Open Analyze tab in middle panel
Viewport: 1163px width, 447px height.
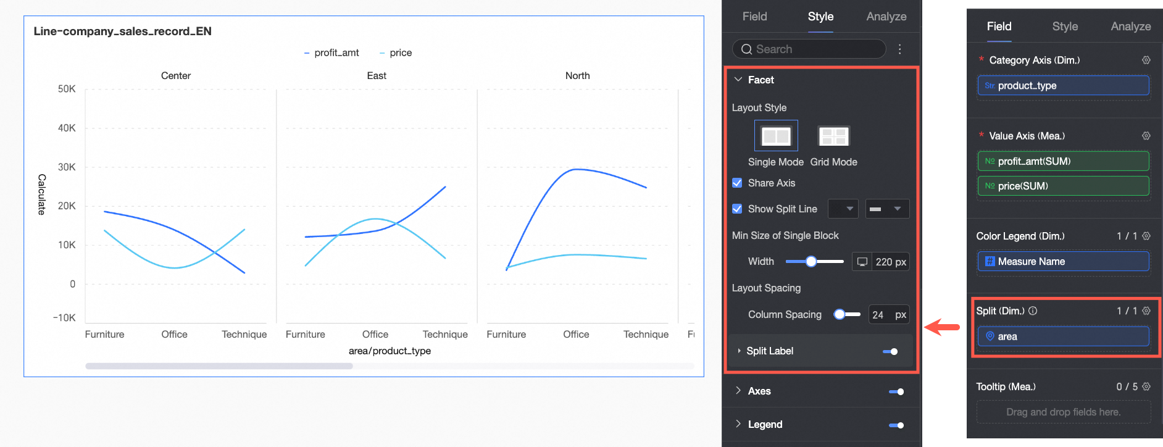[886, 17]
